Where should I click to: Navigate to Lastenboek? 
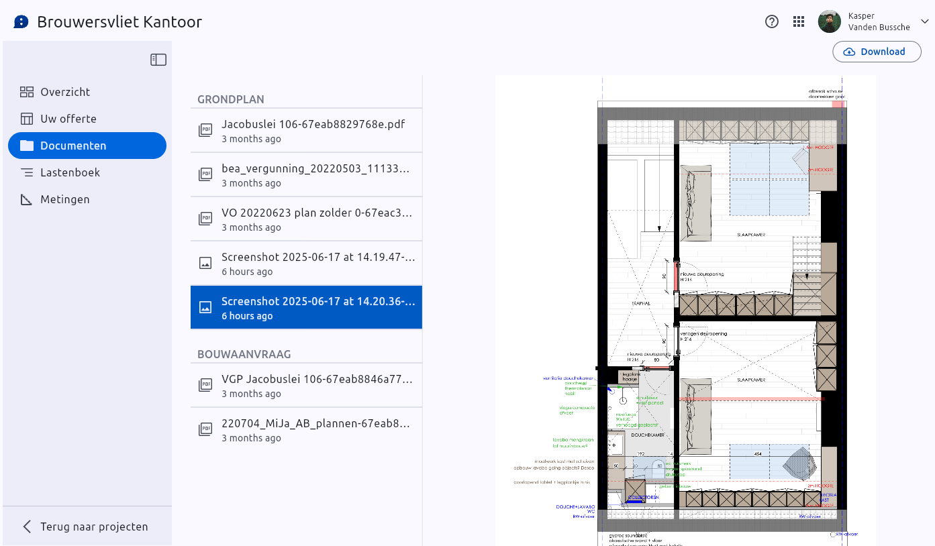[70, 172]
